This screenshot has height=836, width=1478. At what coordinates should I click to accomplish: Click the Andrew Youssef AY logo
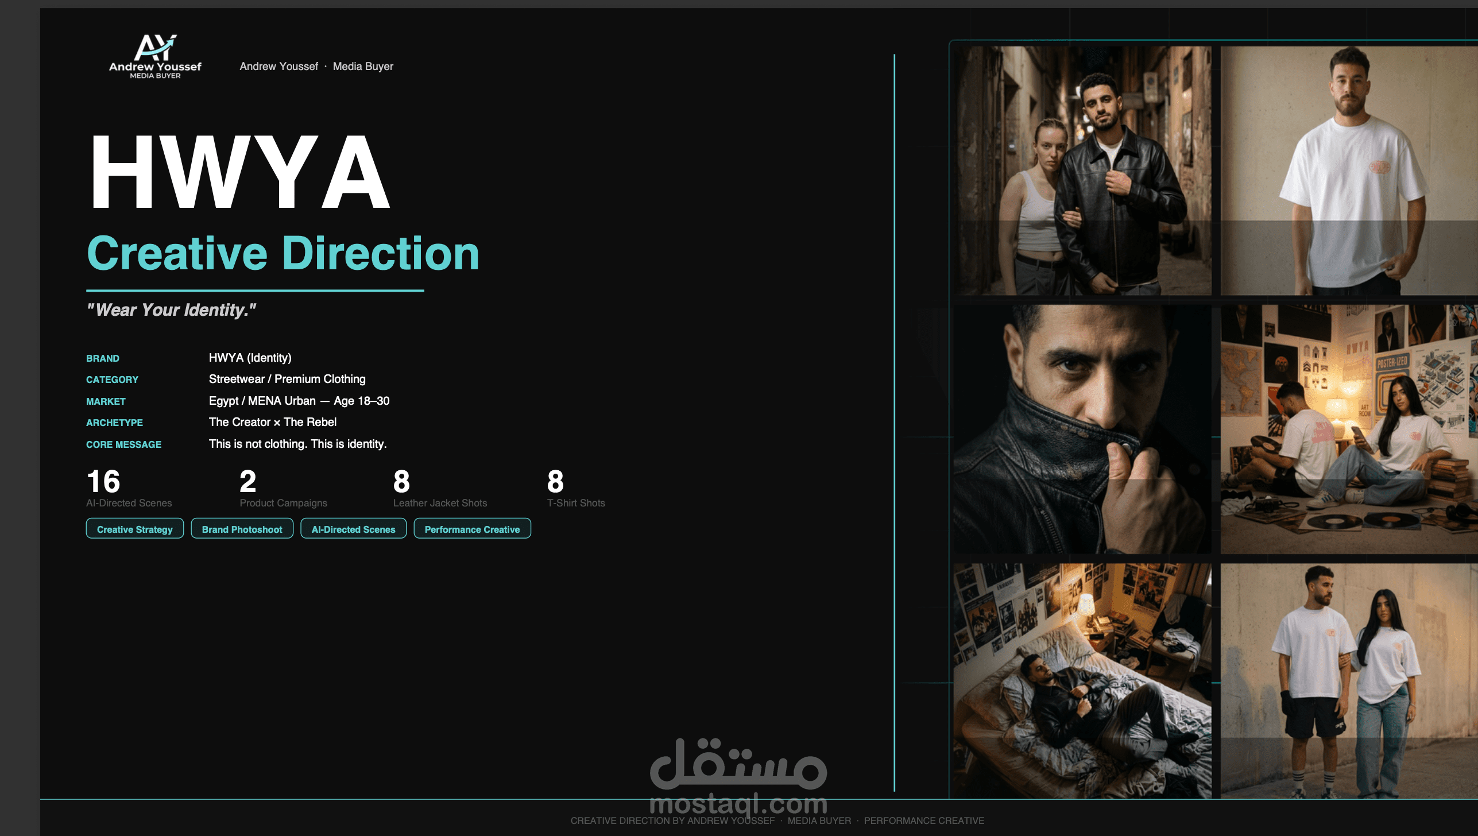[155, 56]
